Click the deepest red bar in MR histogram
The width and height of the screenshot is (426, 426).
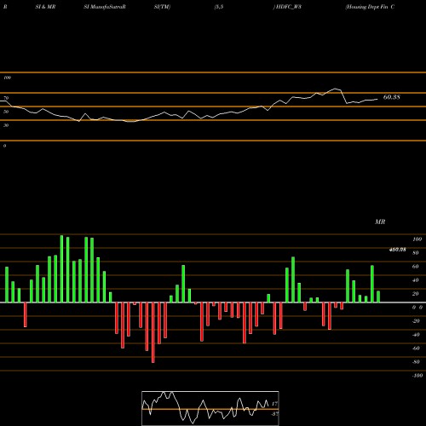(153, 332)
